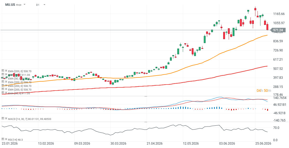289x148 pixels.
Task: Open settings for the RSI [14] indicator
Action: pos(3,139)
